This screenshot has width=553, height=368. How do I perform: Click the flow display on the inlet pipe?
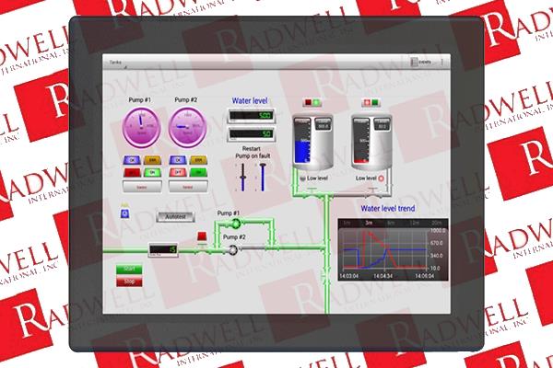(163, 249)
